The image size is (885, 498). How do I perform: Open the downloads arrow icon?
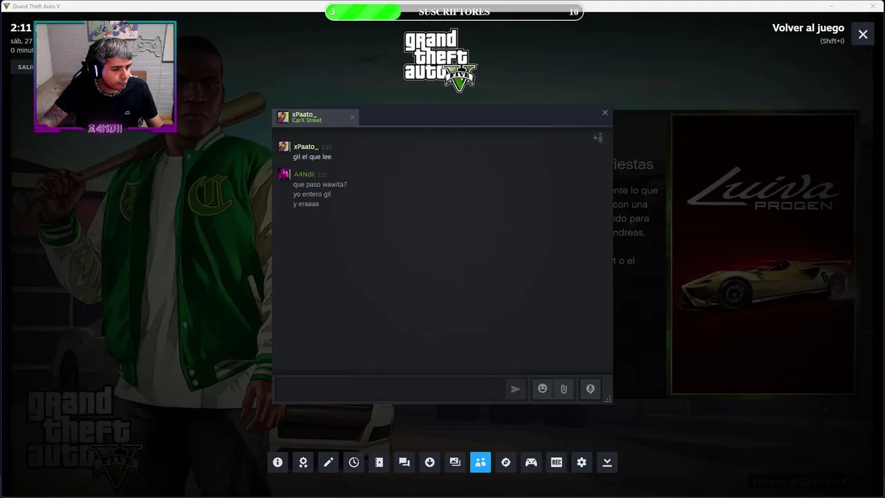[x=429, y=462]
